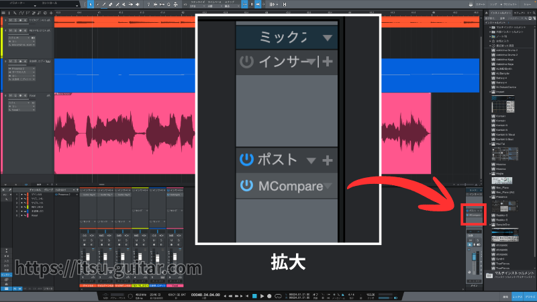Image resolution: width=537 pixels, height=302 pixels.
Task: Adjust the Vocal channel volume fader
Action: tap(175, 257)
